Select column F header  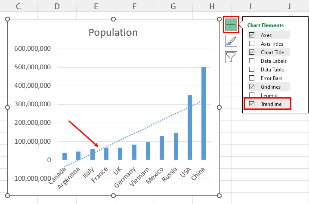[134, 6]
